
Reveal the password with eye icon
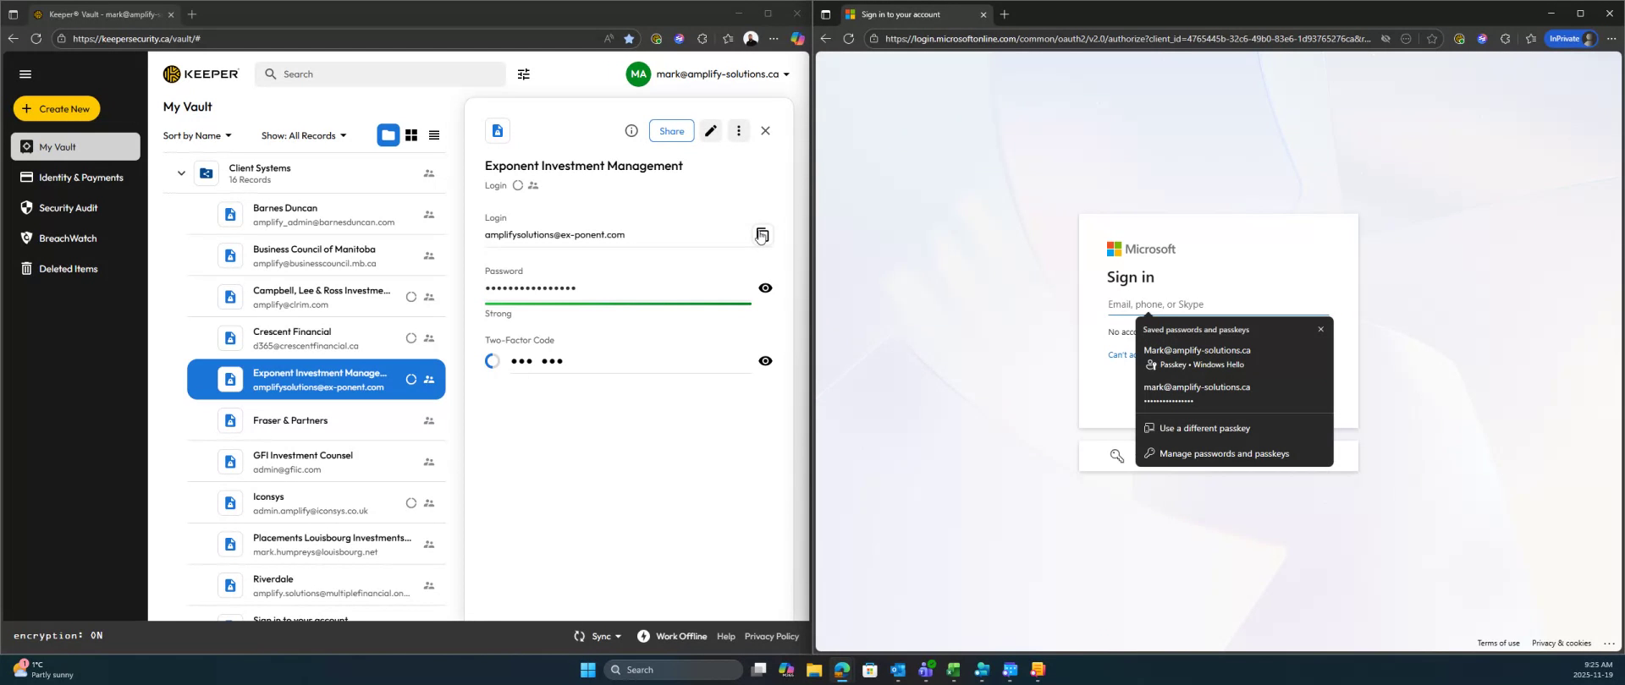765,288
